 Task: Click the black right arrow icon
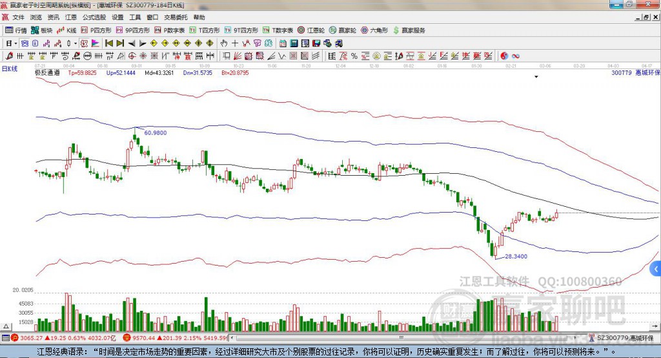(x=143, y=43)
